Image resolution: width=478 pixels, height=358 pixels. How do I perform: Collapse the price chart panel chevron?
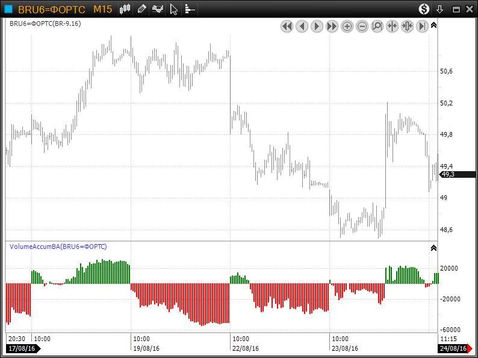tap(434, 25)
